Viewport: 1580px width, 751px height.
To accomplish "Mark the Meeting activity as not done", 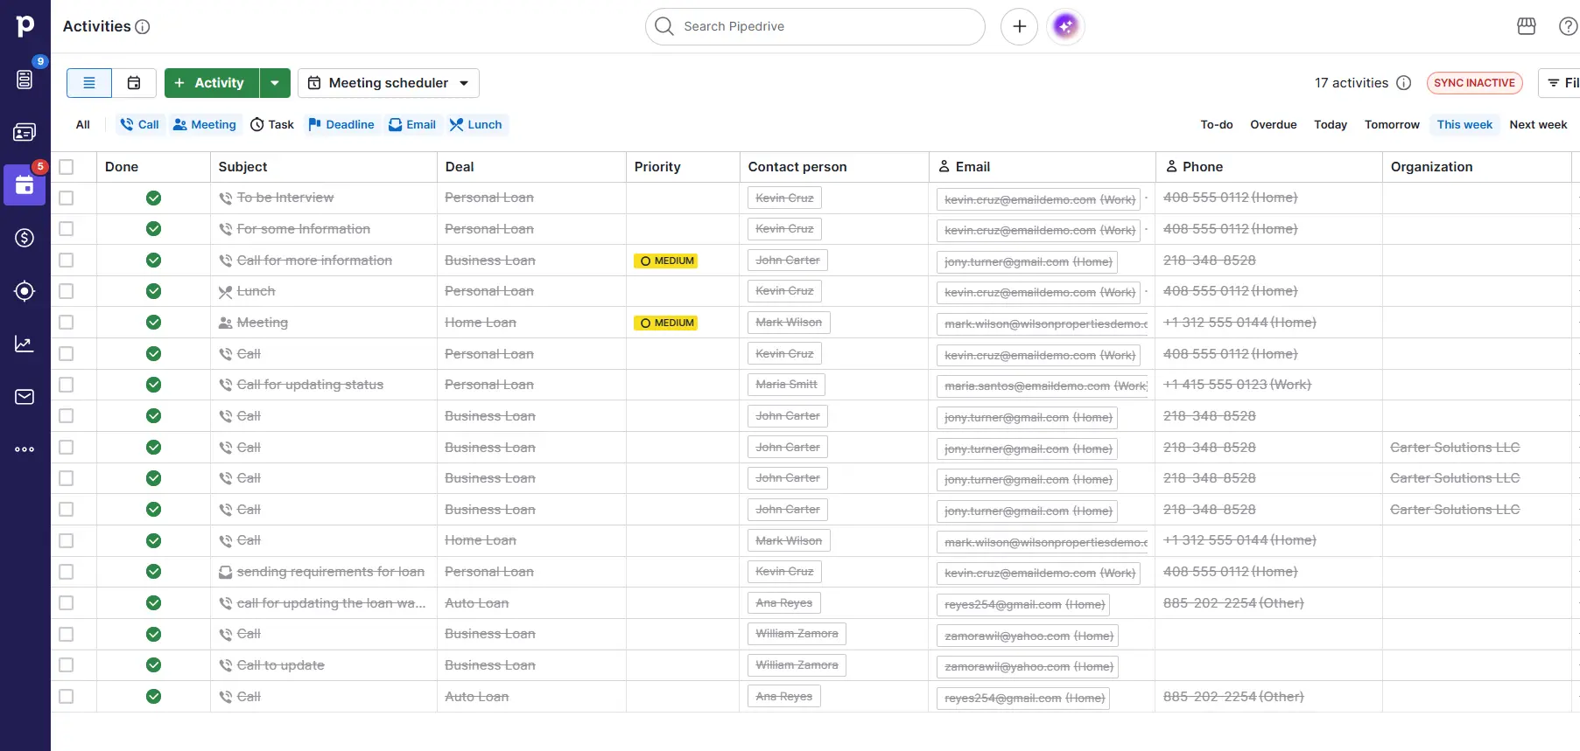I will pos(153,323).
